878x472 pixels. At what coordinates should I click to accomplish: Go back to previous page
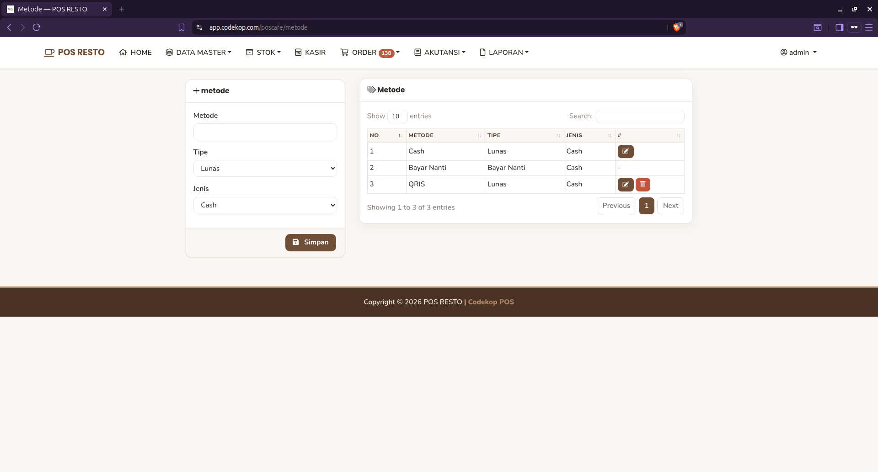tap(9, 27)
